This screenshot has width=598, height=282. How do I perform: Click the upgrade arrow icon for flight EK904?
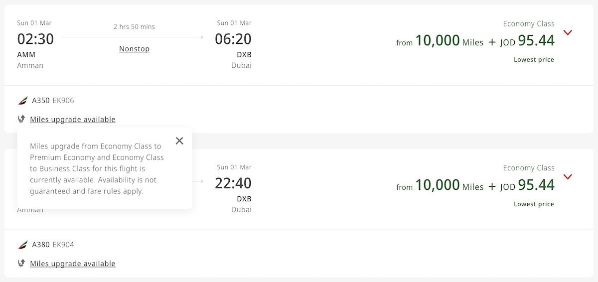(x=21, y=263)
